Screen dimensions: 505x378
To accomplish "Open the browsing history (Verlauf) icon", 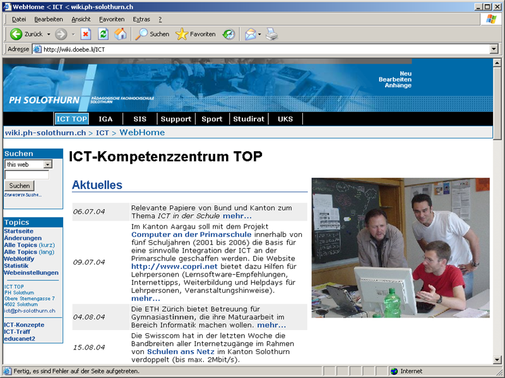I will click(x=229, y=34).
